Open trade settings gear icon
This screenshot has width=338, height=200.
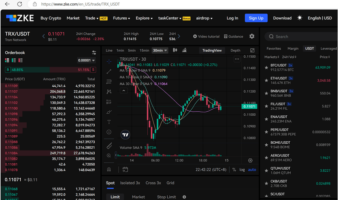[252, 36]
